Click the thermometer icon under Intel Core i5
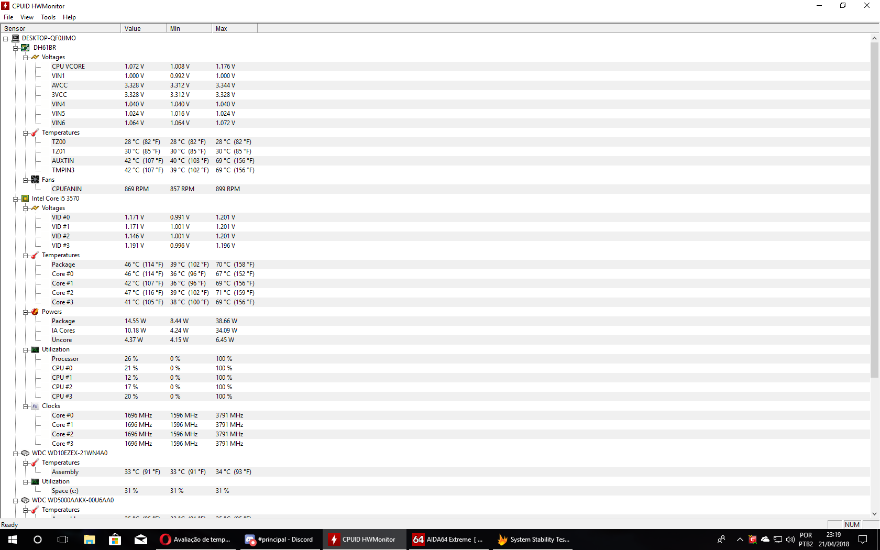 [35, 255]
